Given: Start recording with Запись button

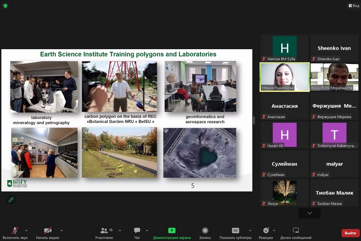Looking at the screenshot, I should point(205,233).
